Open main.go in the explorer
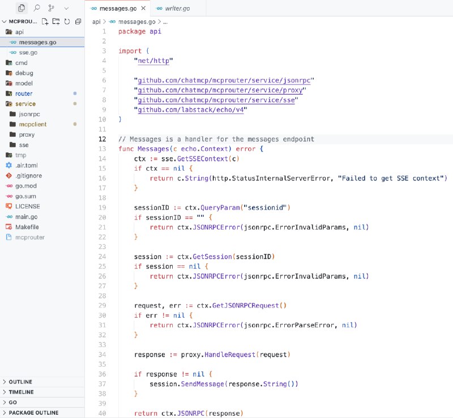The width and height of the screenshot is (453, 418). 42,217
